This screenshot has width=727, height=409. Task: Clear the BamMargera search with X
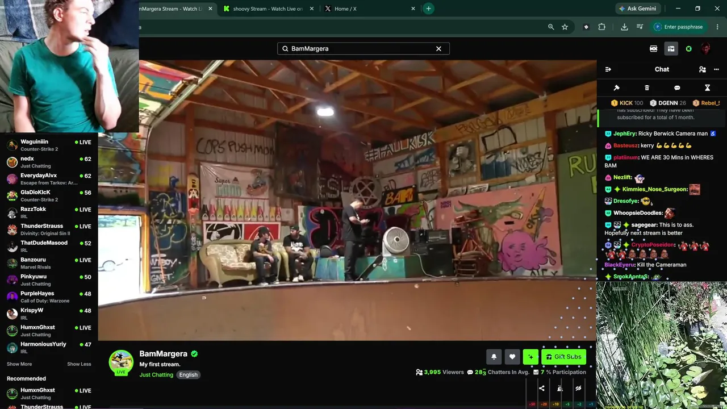point(438,49)
